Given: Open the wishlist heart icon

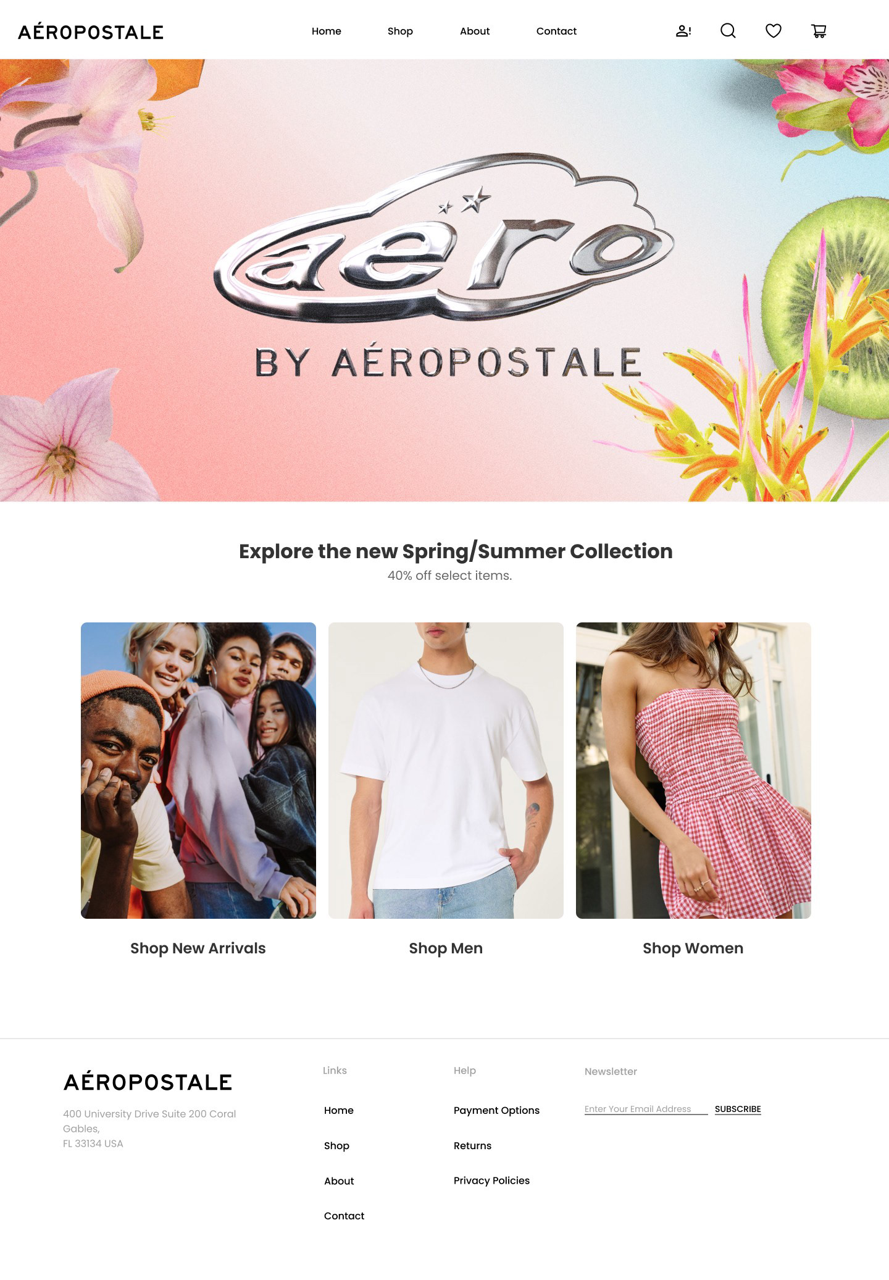Looking at the screenshot, I should (774, 31).
